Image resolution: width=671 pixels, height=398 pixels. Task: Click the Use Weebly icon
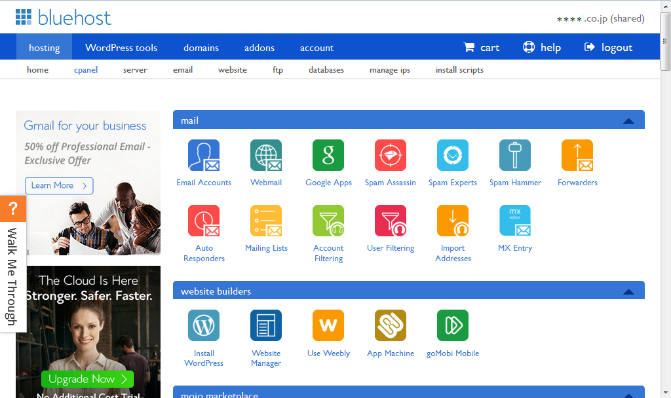(x=328, y=325)
